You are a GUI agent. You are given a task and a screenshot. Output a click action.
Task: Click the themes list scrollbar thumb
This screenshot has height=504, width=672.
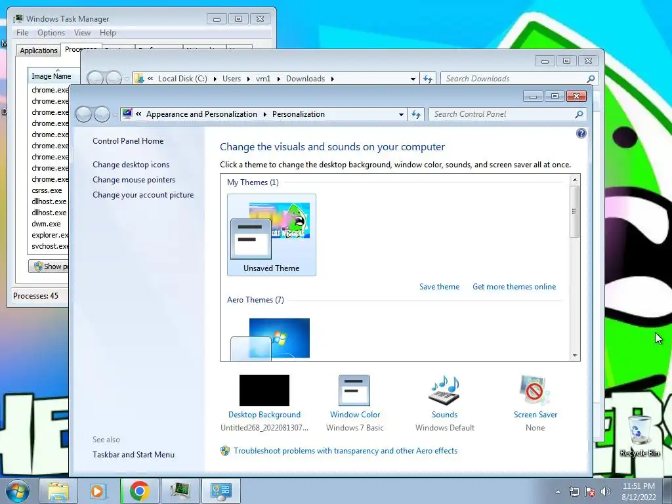pos(575,211)
